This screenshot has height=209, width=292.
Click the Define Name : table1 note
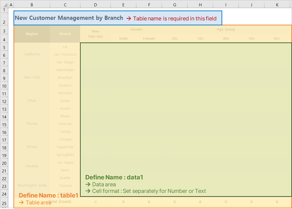coord(48,195)
